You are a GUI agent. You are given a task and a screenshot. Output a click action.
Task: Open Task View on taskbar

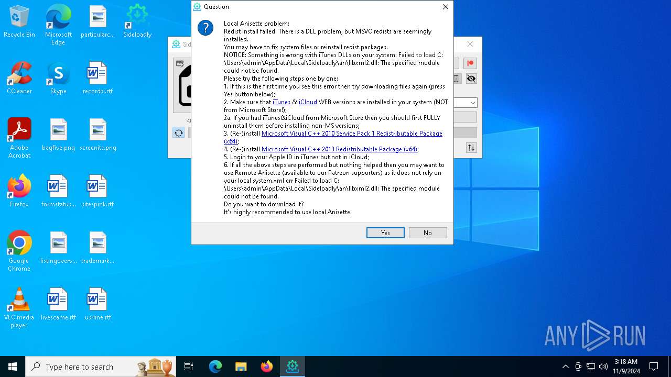[189, 367]
